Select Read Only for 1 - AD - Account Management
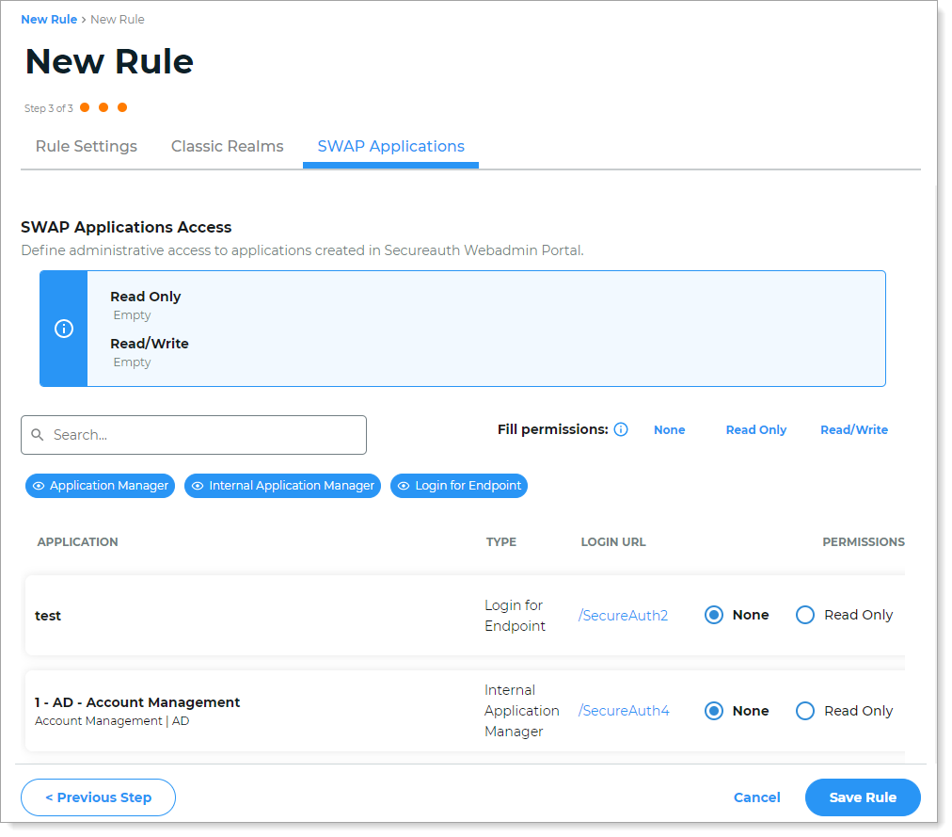The width and height of the screenshot is (952, 837). [x=805, y=711]
